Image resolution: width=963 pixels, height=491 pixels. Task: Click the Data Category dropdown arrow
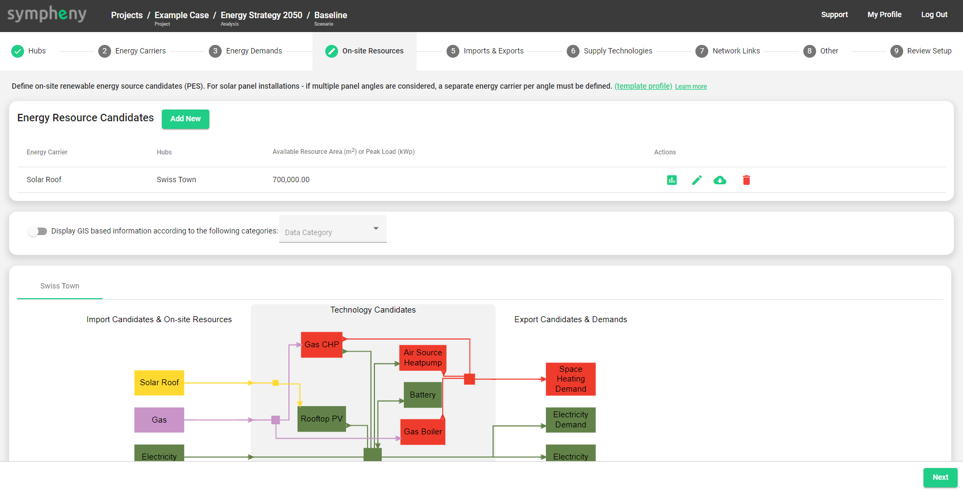376,229
